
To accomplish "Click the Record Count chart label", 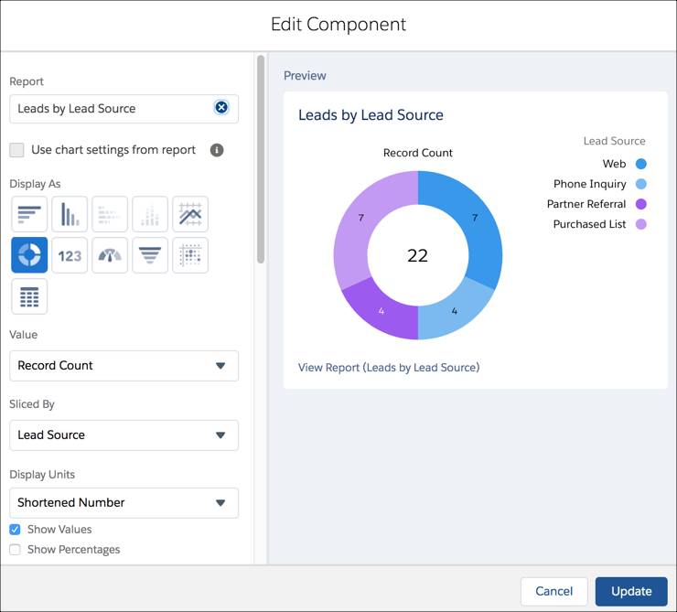I will (418, 153).
